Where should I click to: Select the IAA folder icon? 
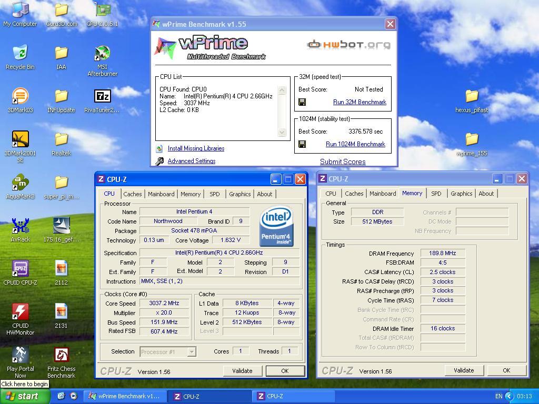tap(61, 57)
